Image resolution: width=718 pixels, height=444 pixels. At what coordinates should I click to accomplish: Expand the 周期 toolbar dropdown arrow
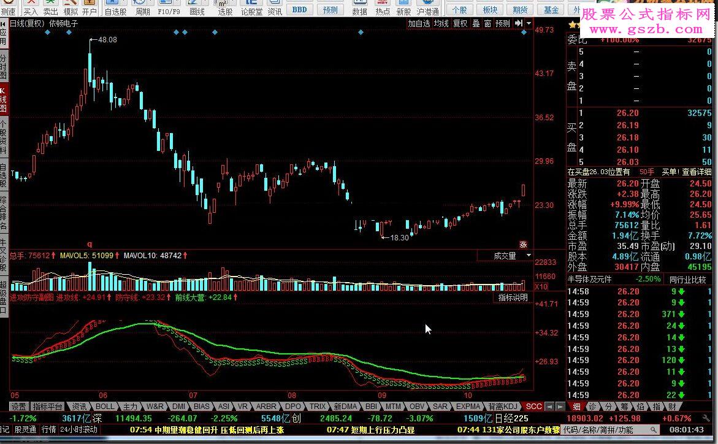tap(150, 2)
